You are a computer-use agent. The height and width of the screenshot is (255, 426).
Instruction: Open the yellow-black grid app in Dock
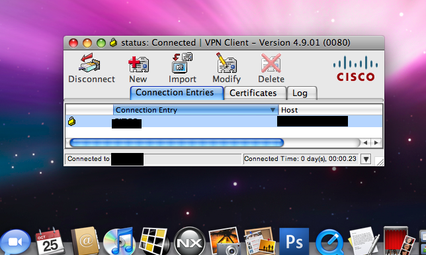point(154,241)
